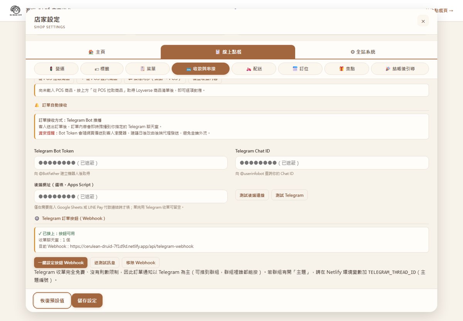Select the 線上點餐 tab
Image resolution: width=463 pixels, height=321 pixels.
(228, 52)
